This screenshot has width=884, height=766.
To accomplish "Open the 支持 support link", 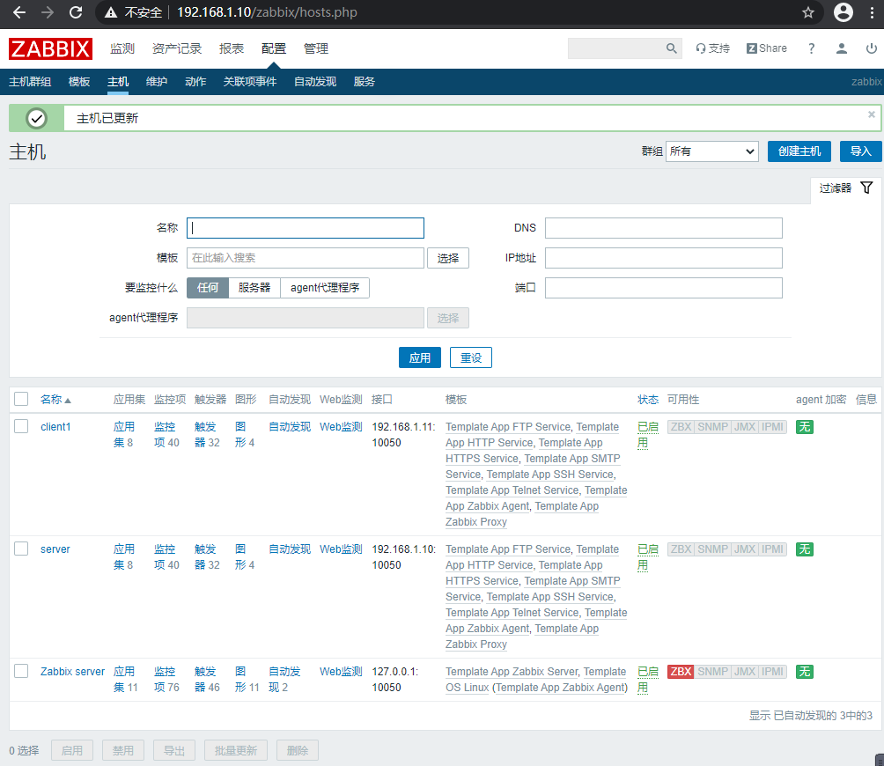I will point(712,48).
